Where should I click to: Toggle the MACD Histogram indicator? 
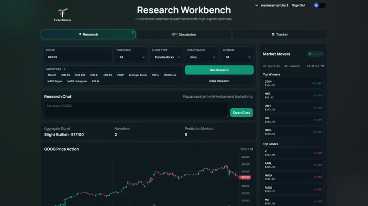pos(77,81)
